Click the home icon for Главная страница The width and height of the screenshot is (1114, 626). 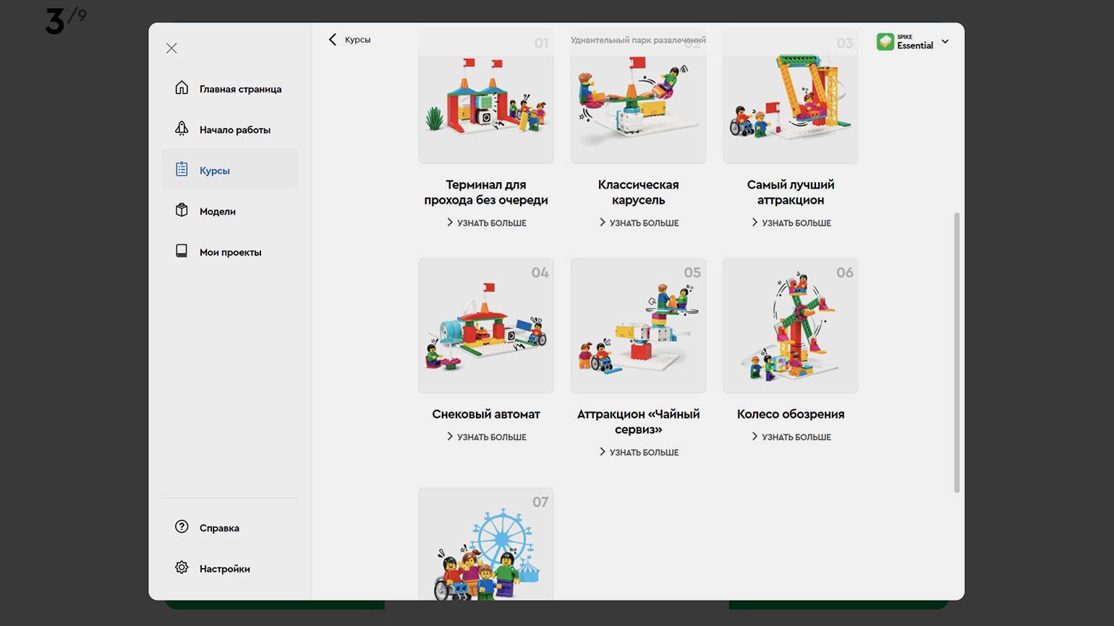182,88
